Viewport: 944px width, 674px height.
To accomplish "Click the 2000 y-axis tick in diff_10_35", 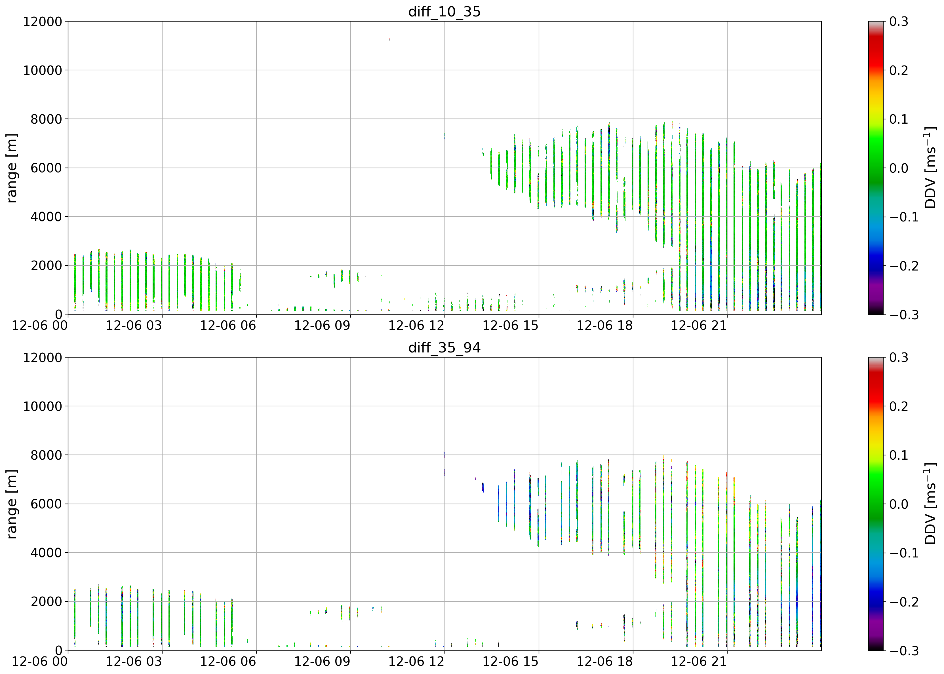I will pos(46,266).
